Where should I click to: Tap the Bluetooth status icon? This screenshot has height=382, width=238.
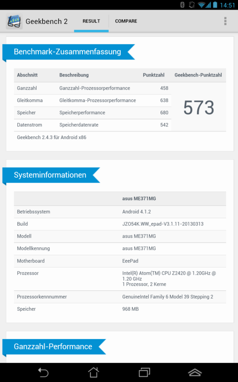(182, 5)
